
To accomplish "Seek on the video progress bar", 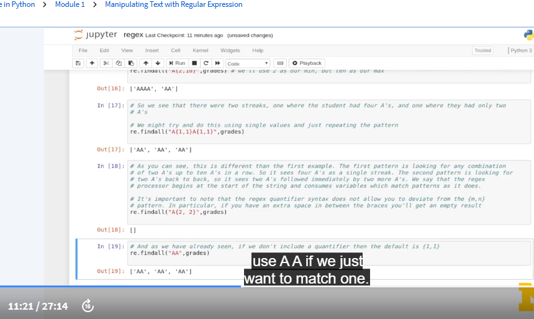I will tap(267, 286).
